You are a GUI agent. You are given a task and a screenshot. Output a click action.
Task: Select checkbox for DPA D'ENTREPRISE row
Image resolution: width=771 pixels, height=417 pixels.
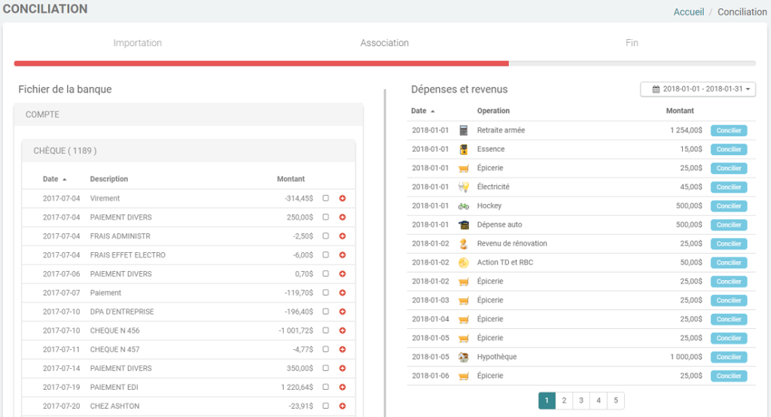tap(325, 312)
